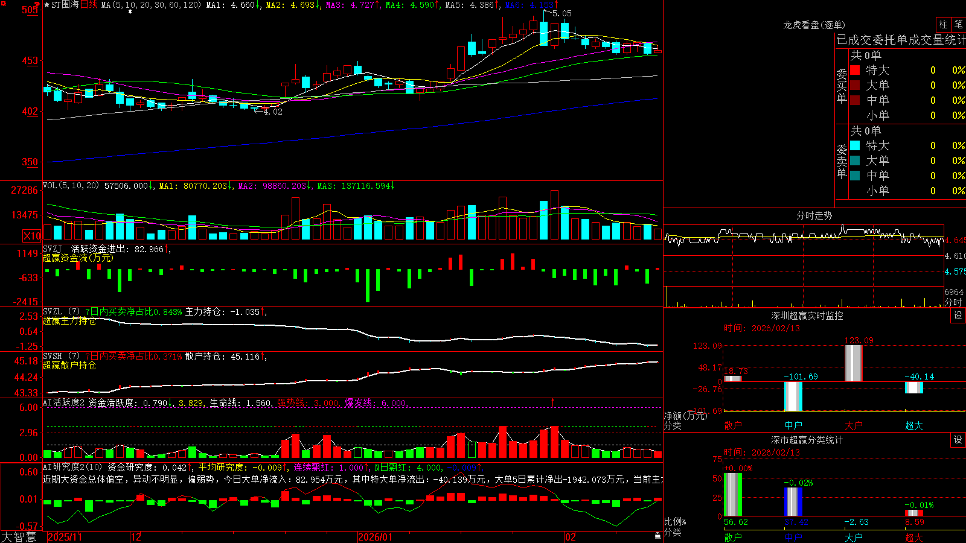Click the 超赢主力持仓 legend label
Viewport: 966px width, 543px height.
click(69, 320)
